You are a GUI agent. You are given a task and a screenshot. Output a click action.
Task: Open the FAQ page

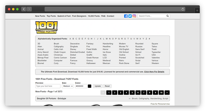click(103, 16)
